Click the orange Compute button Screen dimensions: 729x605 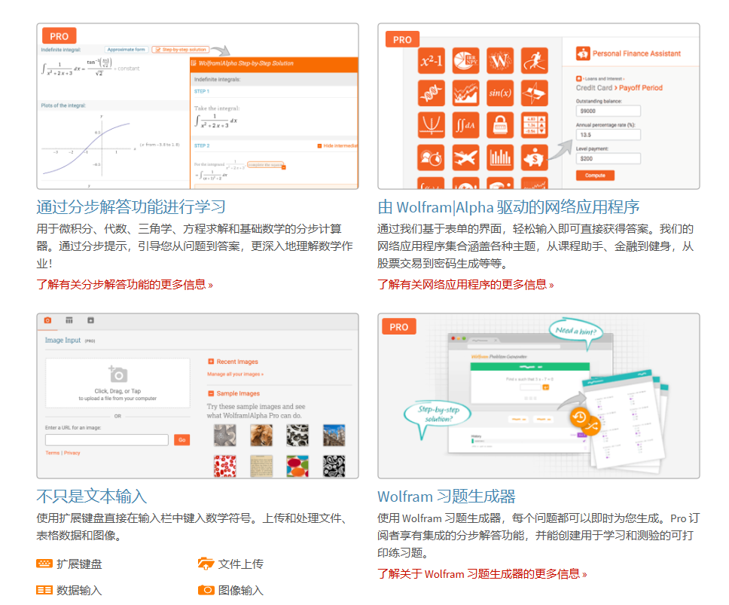595,176
